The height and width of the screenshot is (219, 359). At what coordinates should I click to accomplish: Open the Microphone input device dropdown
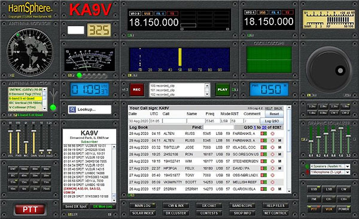(x=348, y=172)
